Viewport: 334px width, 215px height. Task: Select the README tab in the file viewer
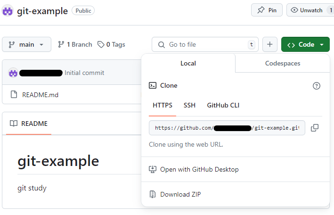[x=29, y=124]
